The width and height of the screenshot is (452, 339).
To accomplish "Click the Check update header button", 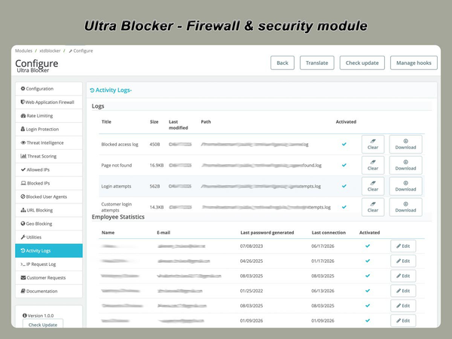I will tap(362, 63).
